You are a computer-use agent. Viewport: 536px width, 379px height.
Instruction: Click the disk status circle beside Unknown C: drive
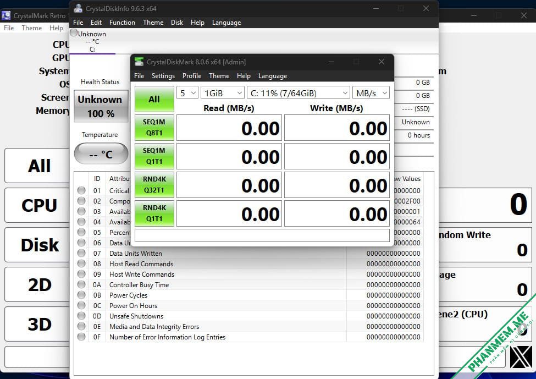pos(74,33)
